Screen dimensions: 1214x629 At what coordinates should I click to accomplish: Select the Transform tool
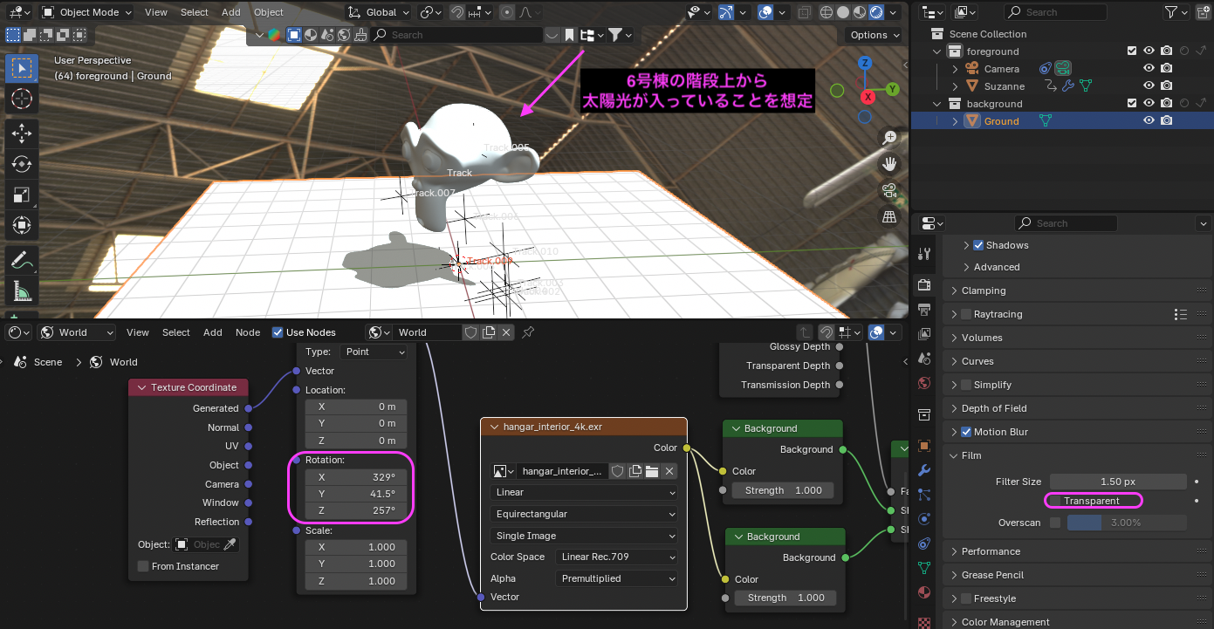click(22, 225)
